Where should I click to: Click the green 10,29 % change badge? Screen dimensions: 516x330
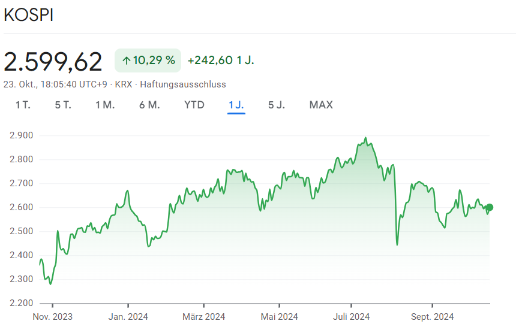point(148,60)
